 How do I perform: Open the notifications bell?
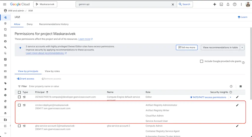[228, 4]
